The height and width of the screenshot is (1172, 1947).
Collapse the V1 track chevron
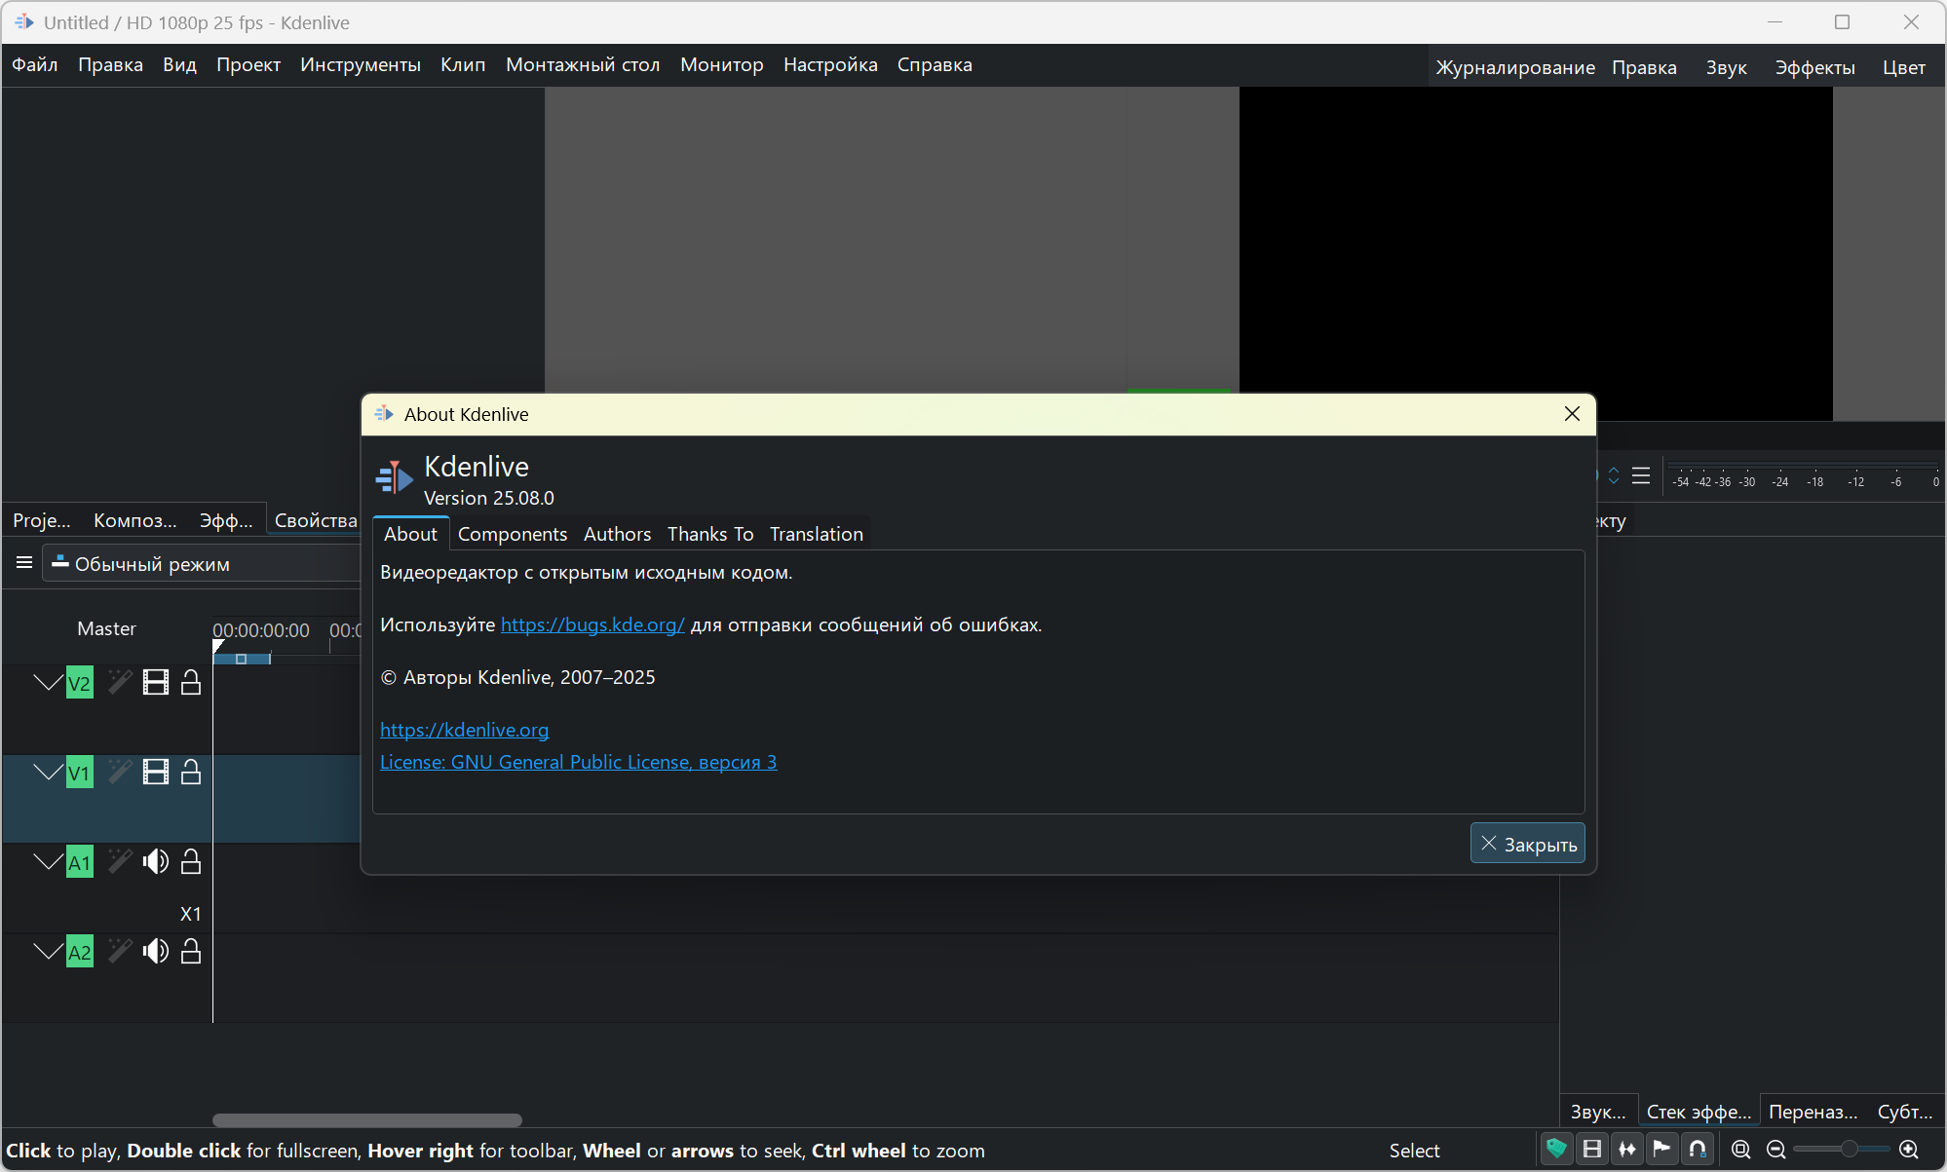pyautogui.click(x=47, y=773)
